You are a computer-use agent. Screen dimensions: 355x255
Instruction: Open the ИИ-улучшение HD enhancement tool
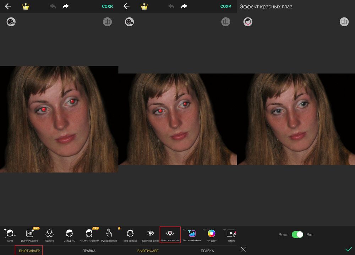(30, 234)
